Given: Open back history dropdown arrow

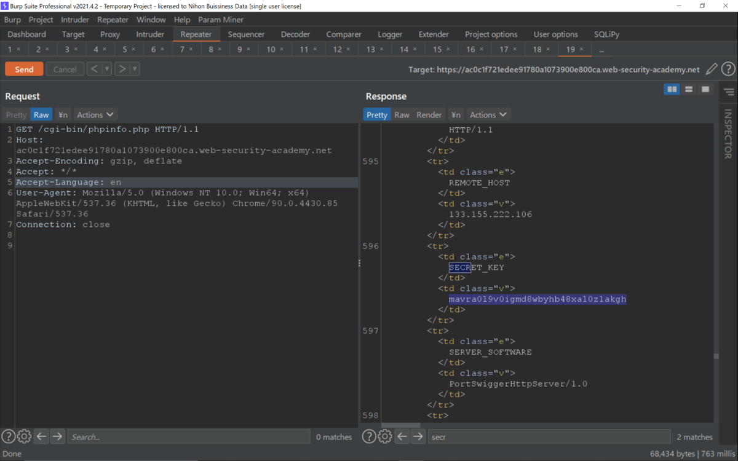Looking at the screenshot, I should point(107,69).
